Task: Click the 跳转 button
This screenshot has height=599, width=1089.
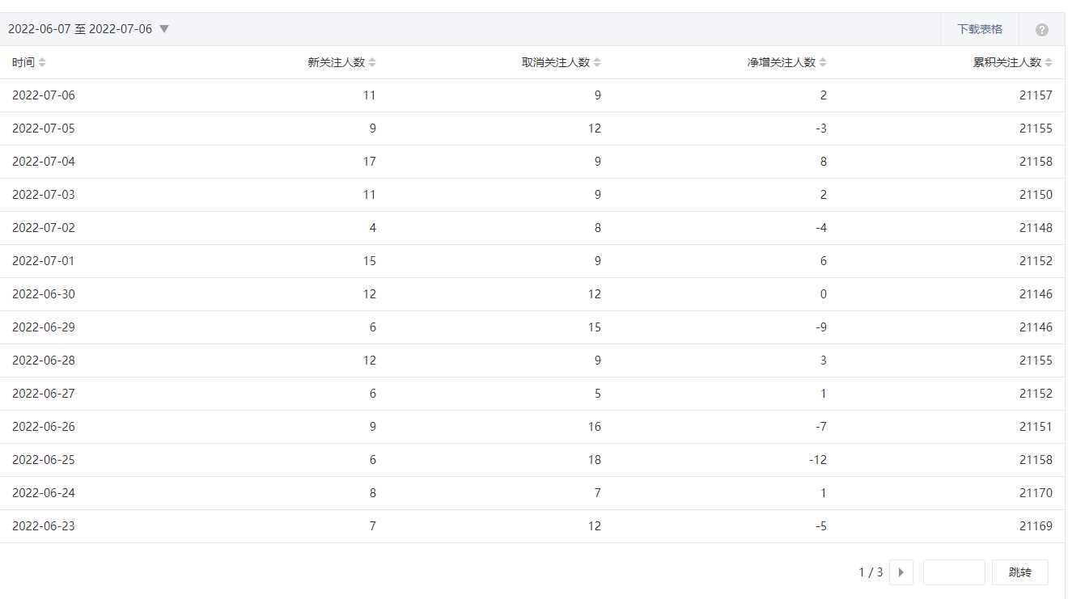Action: pos(1020,572)
